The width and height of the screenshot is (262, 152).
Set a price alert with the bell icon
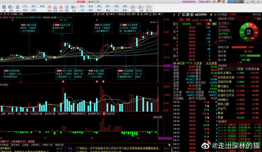pos(211,15)
